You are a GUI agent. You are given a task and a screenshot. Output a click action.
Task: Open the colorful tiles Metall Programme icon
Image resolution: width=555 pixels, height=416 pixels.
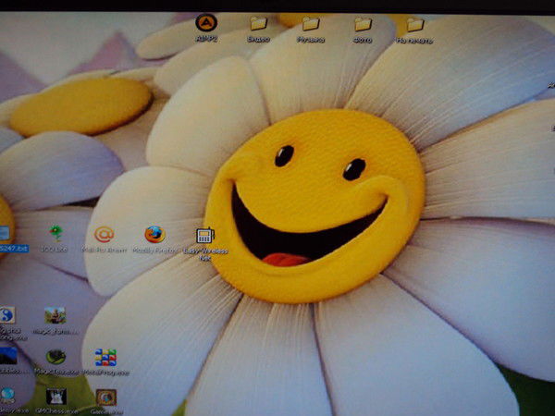tap(105, 357)
